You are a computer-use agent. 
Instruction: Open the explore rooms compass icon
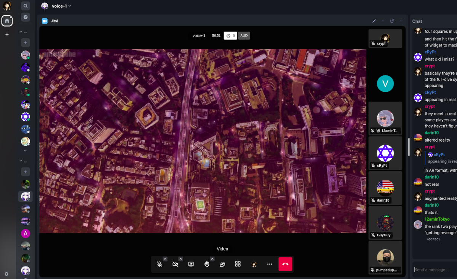(26, 17)
